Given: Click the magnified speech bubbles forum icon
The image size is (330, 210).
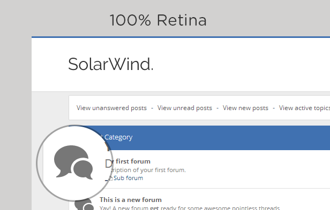Looking at the screenshot, I should pos(73,162).
